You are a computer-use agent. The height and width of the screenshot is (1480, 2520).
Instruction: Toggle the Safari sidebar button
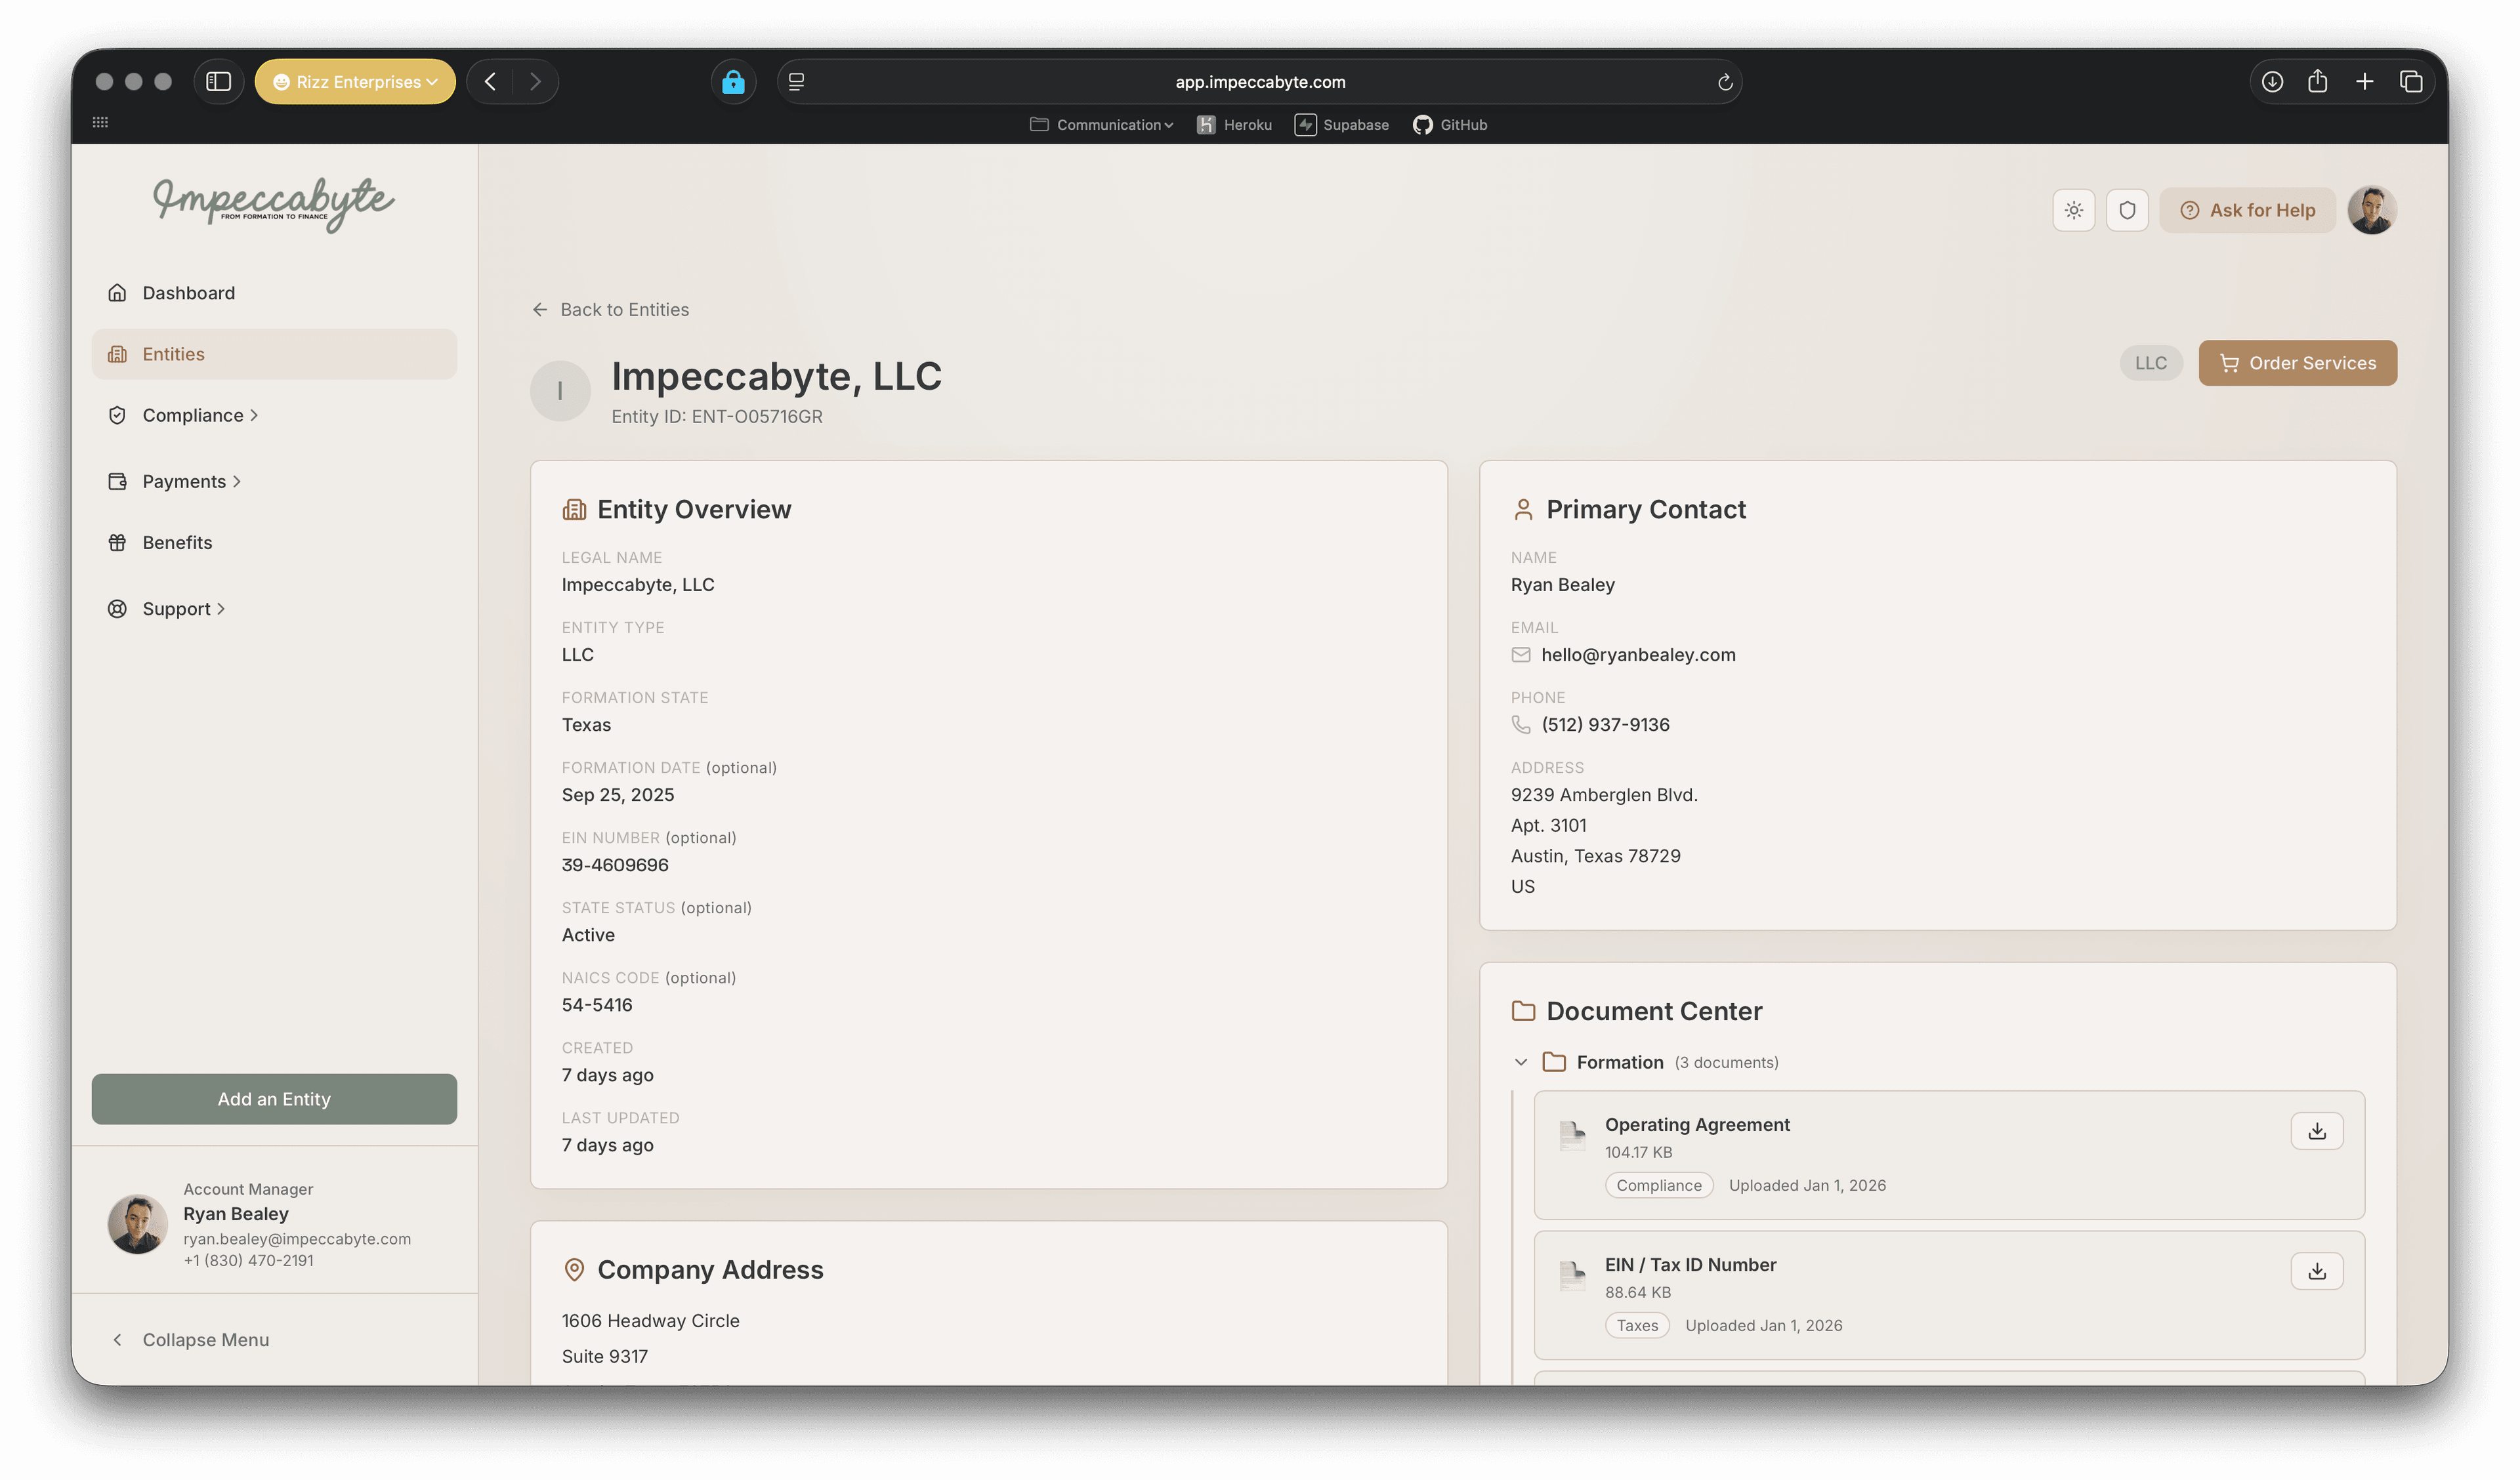[218, 82]
